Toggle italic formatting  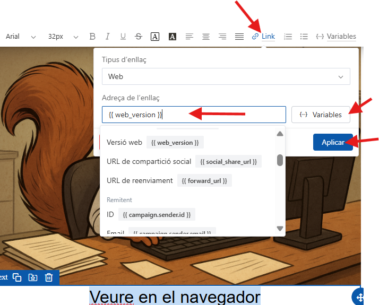coord(108,37)
